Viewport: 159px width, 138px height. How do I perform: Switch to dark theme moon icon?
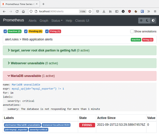tap(147, 20)
